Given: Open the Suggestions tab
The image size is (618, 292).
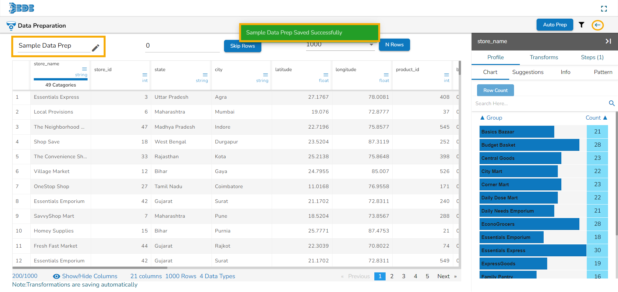Looking at the screenshot, I should 528,72.
